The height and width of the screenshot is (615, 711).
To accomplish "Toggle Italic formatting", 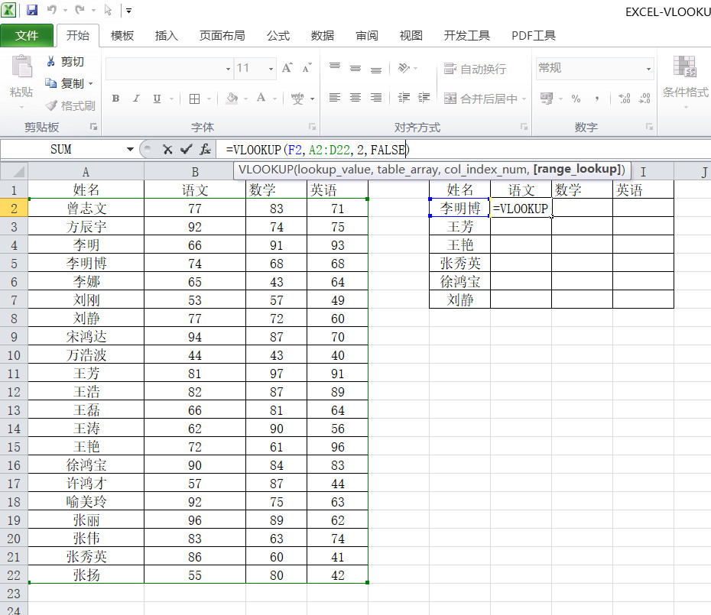I will coord(136,99).
